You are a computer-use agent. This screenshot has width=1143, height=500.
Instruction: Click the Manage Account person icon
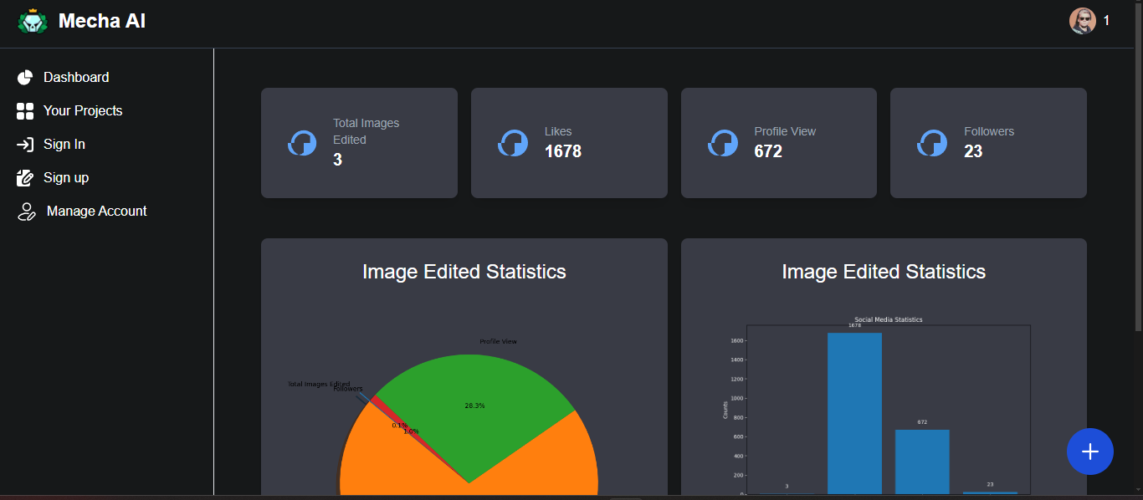point(27,212)
